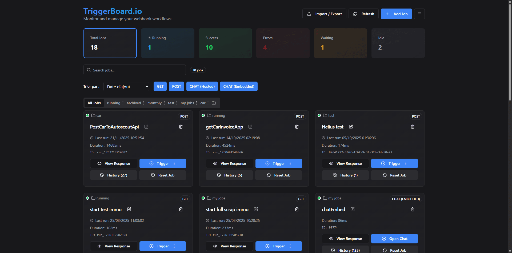Toggle the CHAT (Embedded) filter
The image size is (512, 253).
(238, 86)
